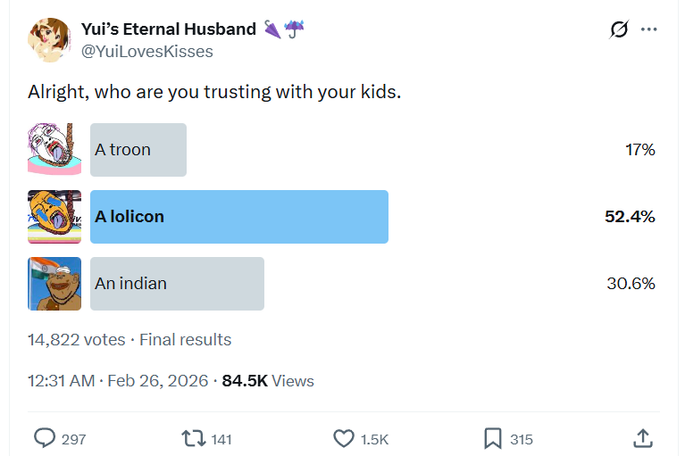The width and height of the screenshot is (685, 456).
Task: Click the second poll option's thumbnail image
Action: pos(54,217)
